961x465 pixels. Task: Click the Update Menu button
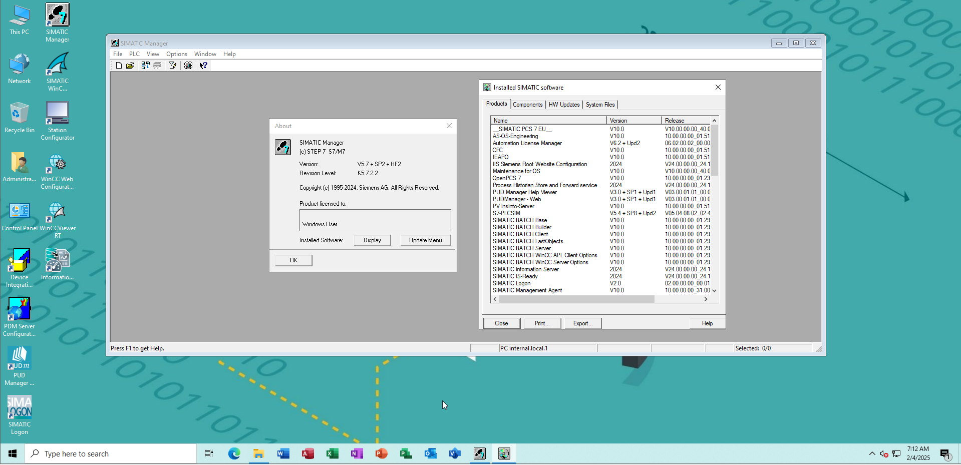(425, 240)
